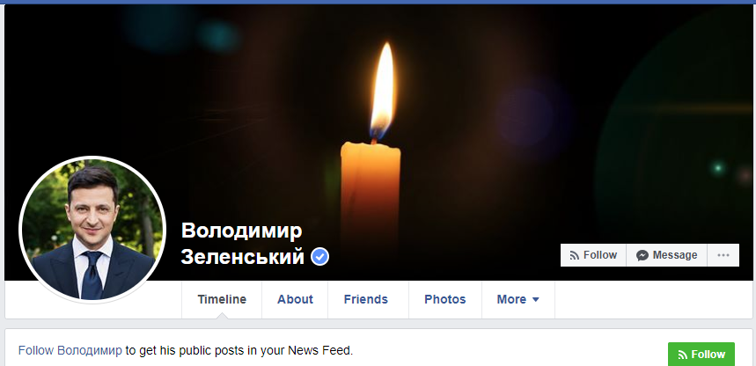Switch to the Timeline tab

click(x=222, y=299)
